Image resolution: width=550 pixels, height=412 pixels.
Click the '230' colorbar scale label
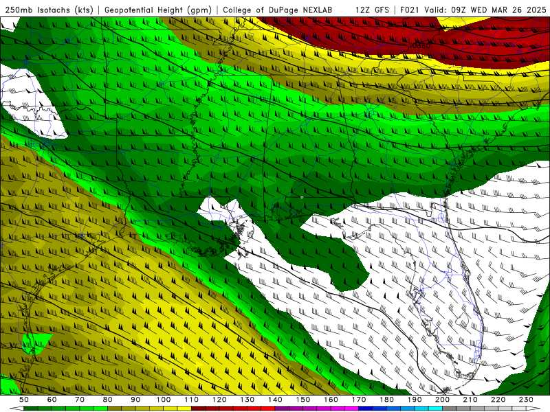(526, 400)
